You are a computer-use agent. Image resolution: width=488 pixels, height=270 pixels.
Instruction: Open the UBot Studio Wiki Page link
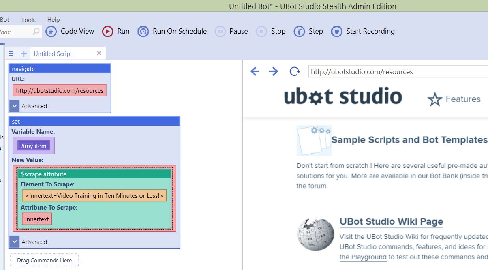click(391, 222)
